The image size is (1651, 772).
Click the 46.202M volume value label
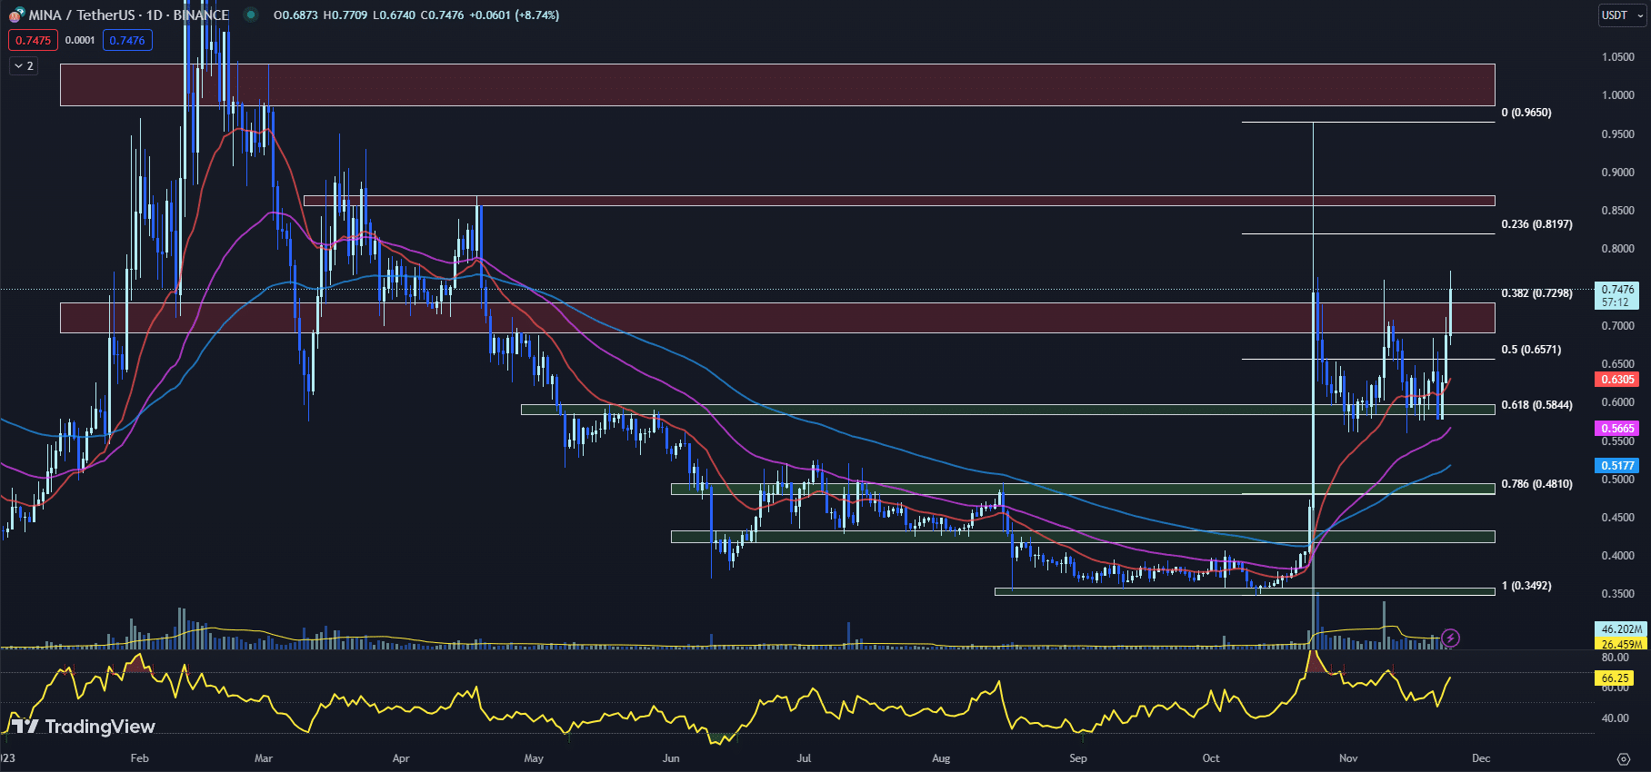[x=1621, y=629]
